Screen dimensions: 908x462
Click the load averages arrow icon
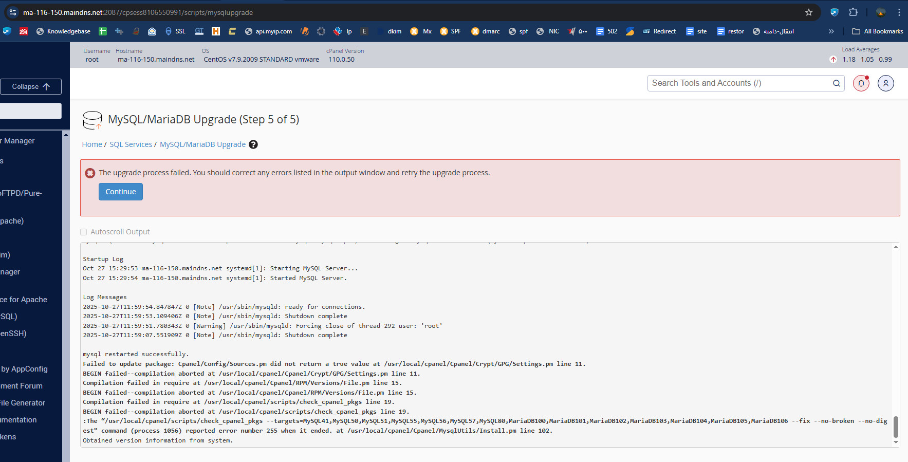point(833,60)
